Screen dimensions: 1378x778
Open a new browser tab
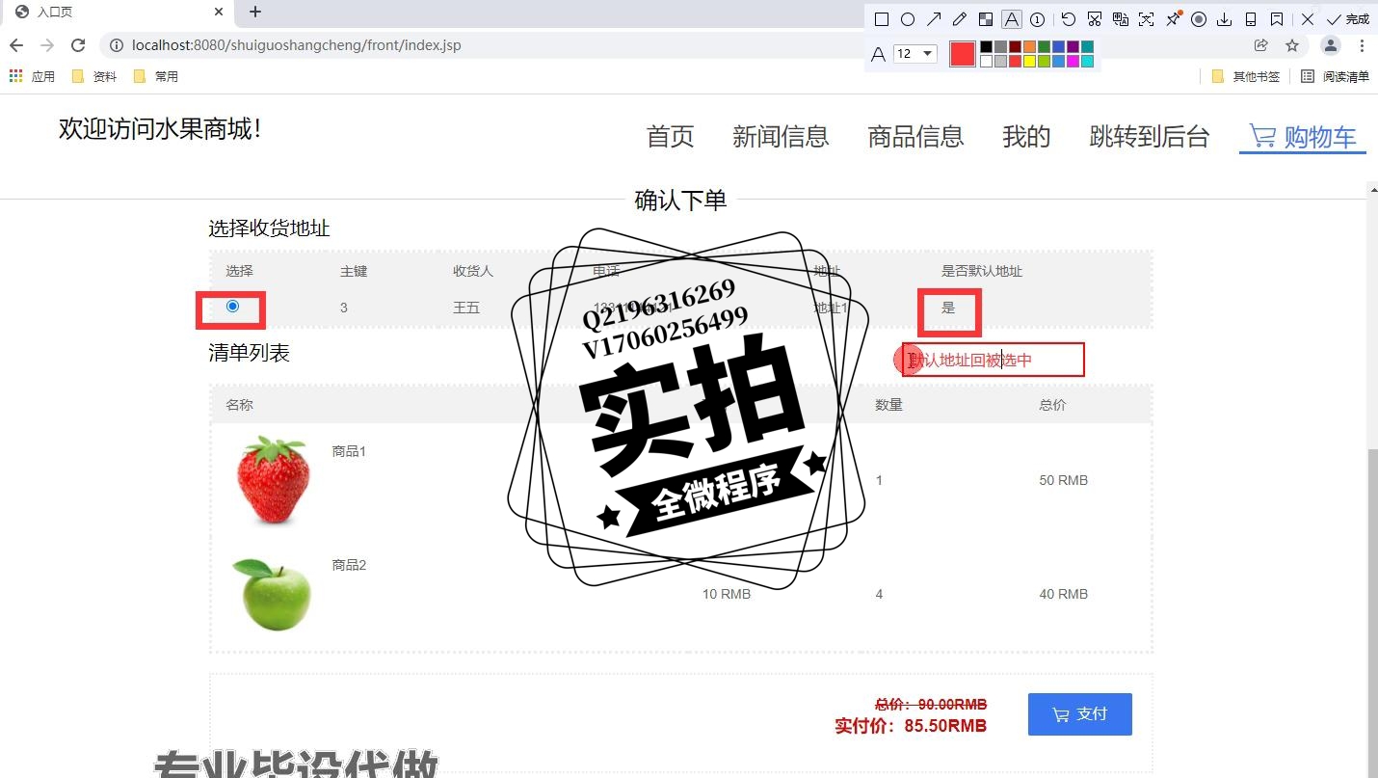(x=254, y=13)
